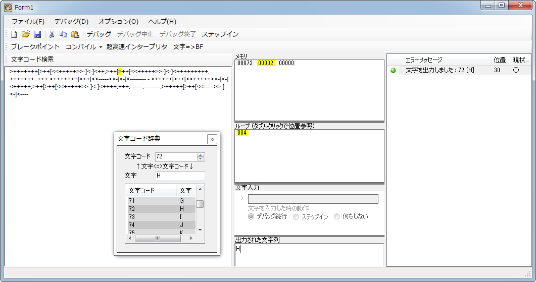Screen dimensions: 536x282
Task: Click the output text area showing H
Action: pyautogui.click(x=309, y=255)
